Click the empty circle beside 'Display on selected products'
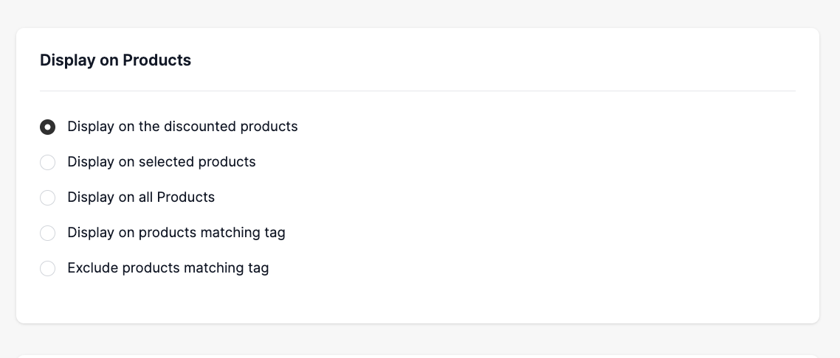Screen dimensions: 840x358 47,162
